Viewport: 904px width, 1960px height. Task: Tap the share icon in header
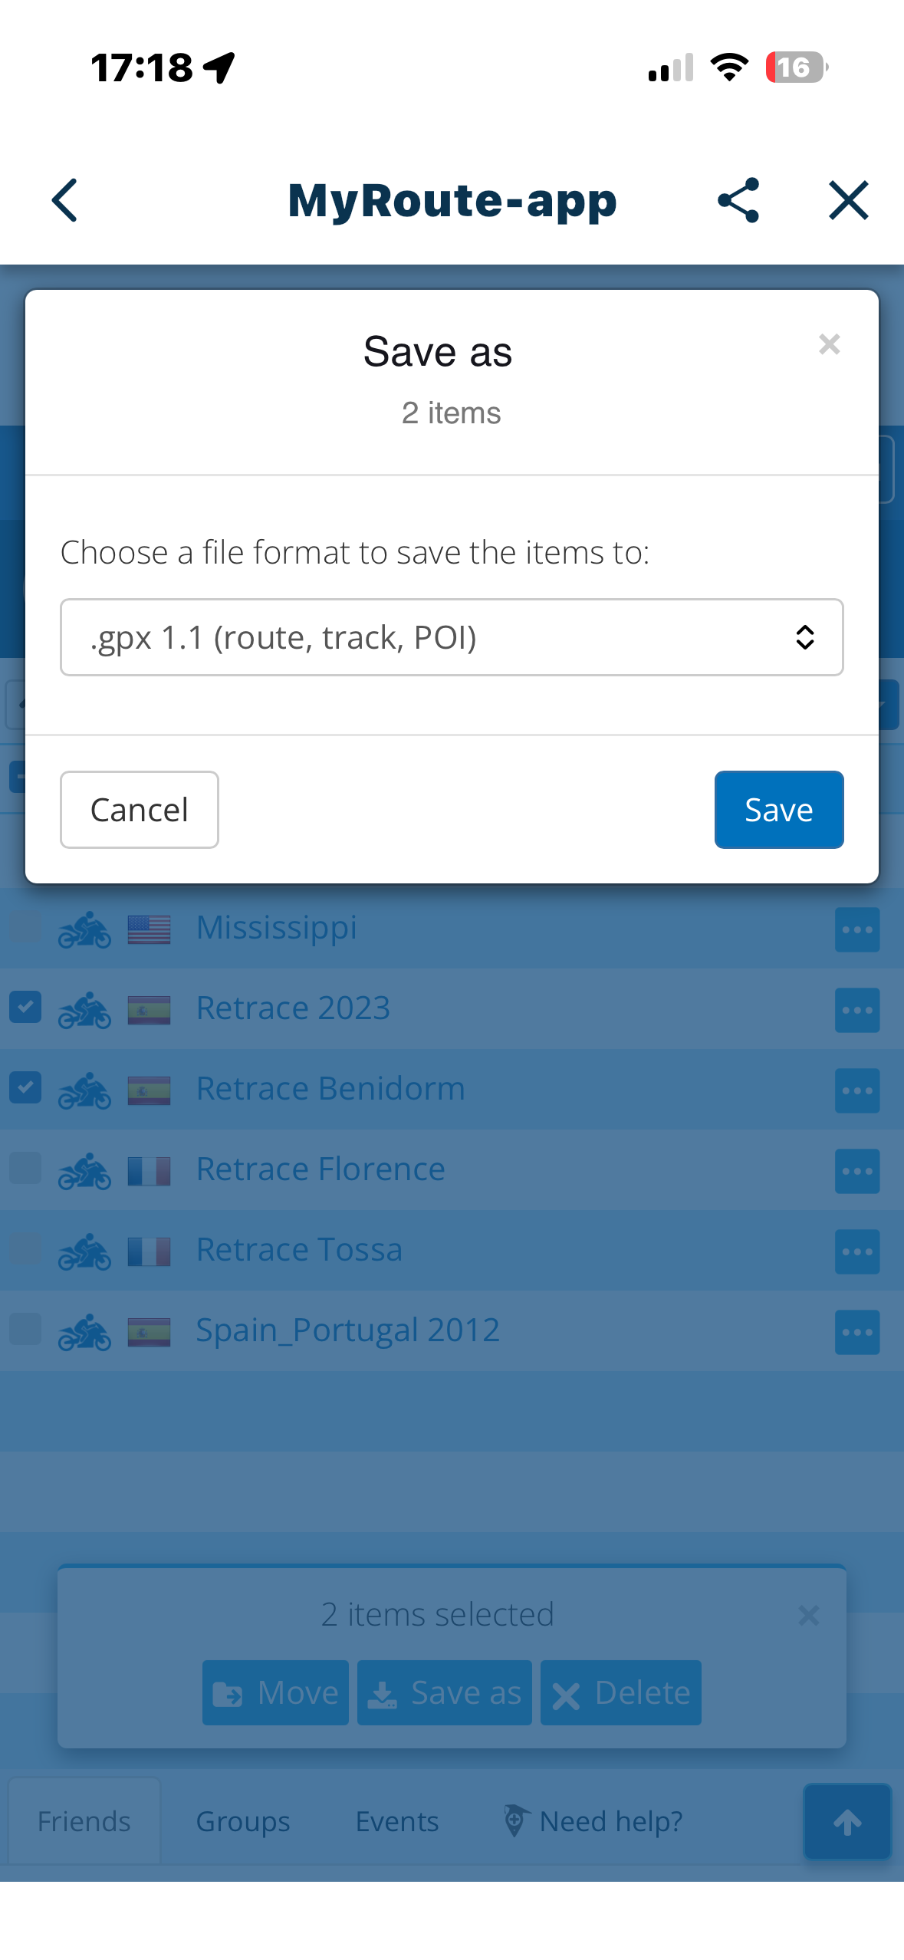[x=738, y=201]
